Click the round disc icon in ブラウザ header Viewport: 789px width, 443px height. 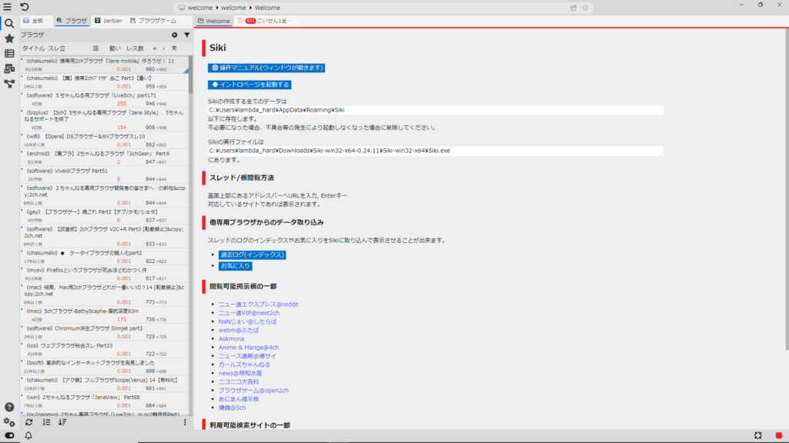(174, 35)
